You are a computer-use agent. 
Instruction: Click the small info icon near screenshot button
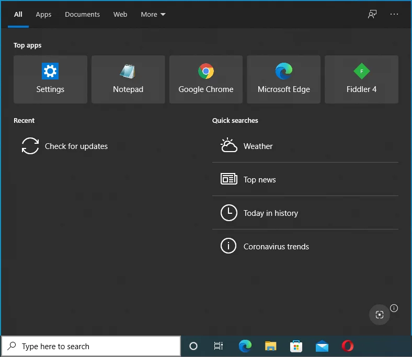pyautogui.click(x=394, y=308)
